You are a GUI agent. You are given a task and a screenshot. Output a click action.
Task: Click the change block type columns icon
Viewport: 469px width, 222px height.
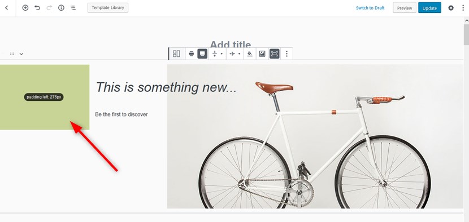(176, 54)
